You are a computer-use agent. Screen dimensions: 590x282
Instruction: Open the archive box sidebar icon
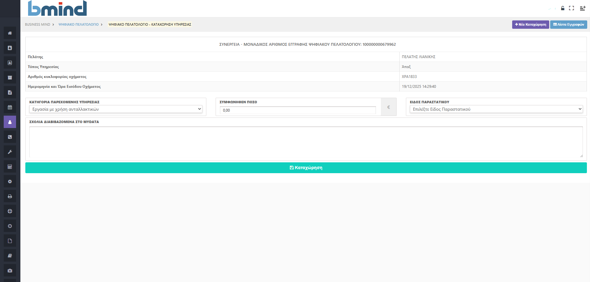tap(10, 78)
